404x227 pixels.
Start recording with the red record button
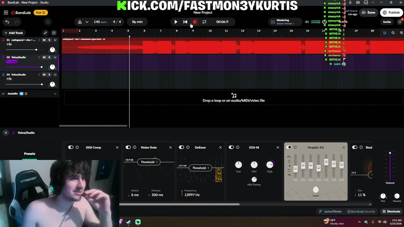[195, 22]
